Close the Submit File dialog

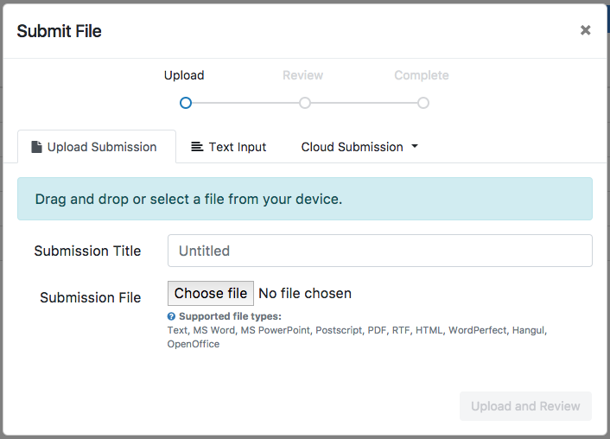tap(585, 30)
